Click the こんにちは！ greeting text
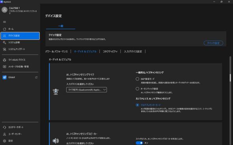This screenshot has height=145, width=233. [x=14, y=8]
